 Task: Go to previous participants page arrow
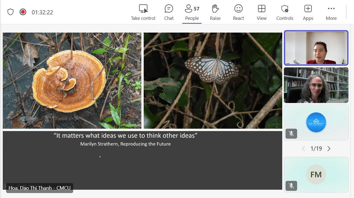point(303,149)
